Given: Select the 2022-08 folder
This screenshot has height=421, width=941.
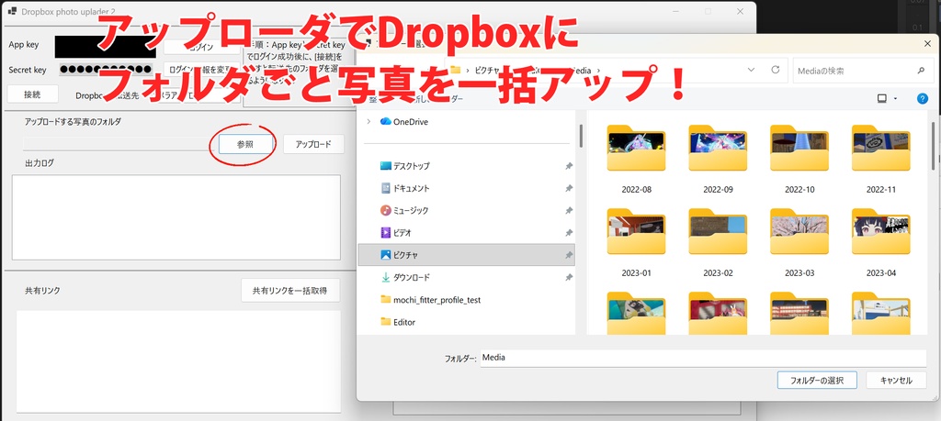Looking at the screenshot, I should [636, 158].
